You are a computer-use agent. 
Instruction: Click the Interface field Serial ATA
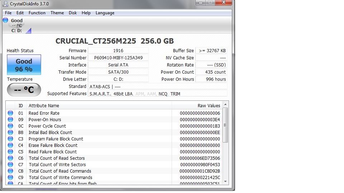pos(118,65)
